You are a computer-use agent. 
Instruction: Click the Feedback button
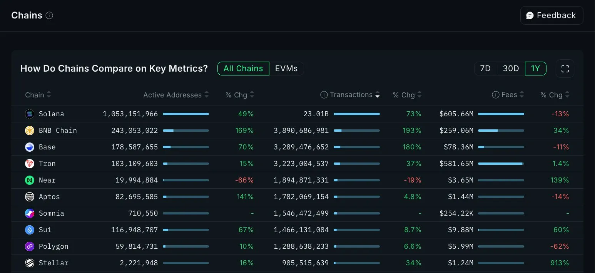[552, 15]
